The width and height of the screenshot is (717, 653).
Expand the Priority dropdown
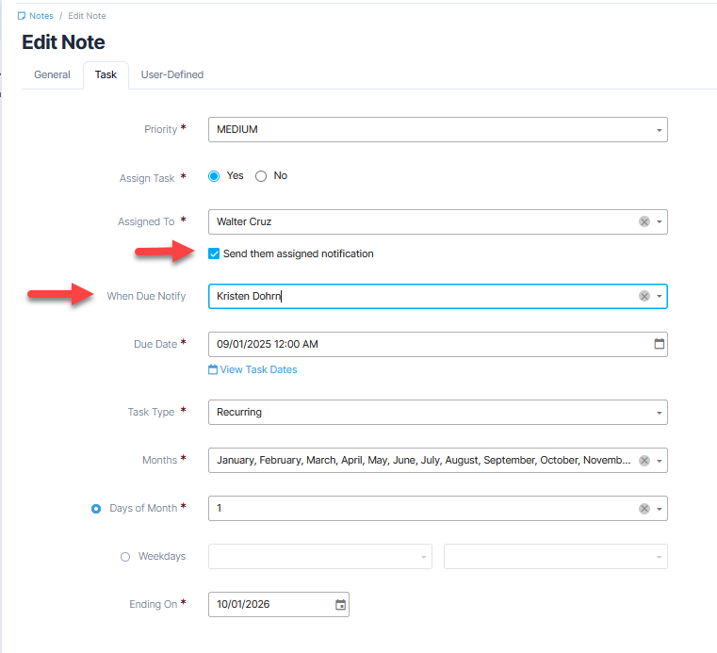point(660,130)
